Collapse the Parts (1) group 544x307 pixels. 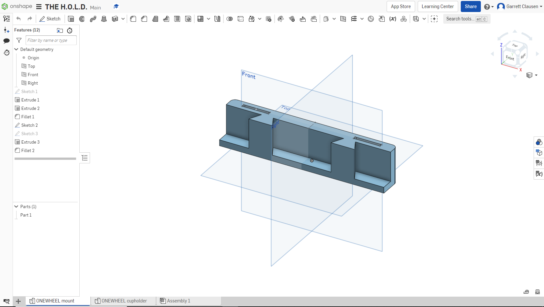pyautogui.click(x=16, y=207)
